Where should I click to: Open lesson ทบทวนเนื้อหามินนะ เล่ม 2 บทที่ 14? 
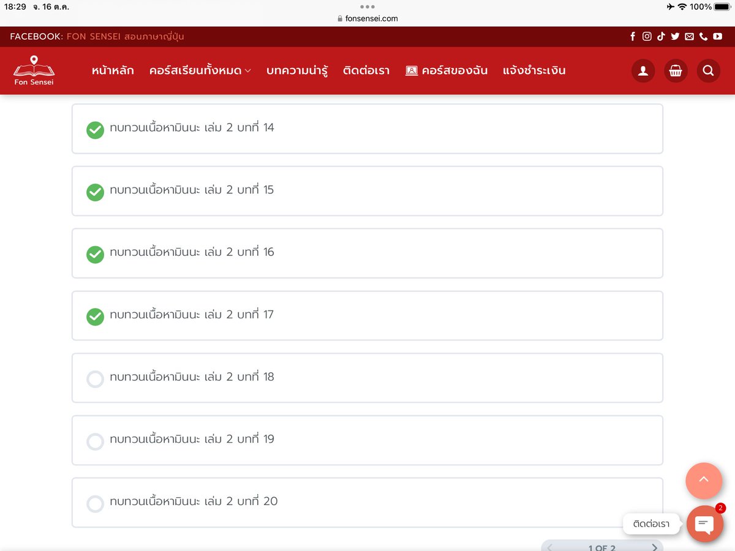[367, 129]
